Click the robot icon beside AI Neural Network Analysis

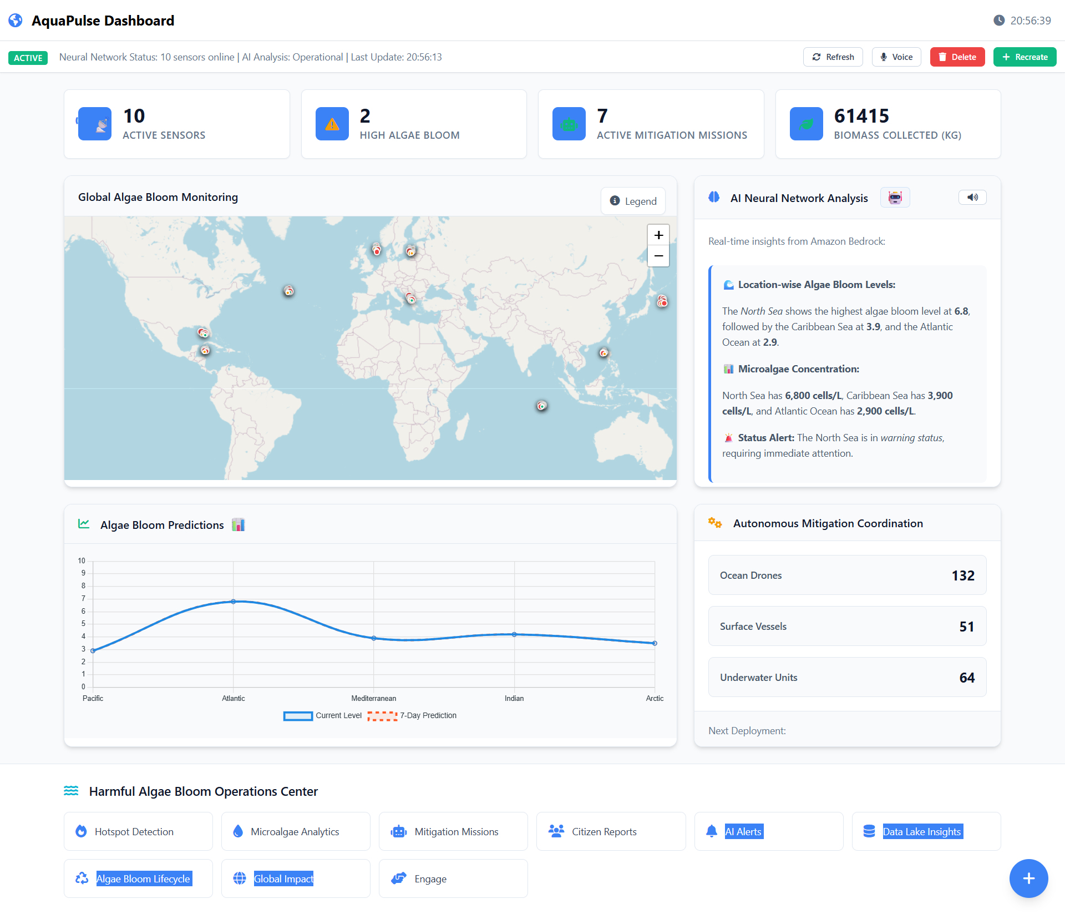click(x=895, y=198)
